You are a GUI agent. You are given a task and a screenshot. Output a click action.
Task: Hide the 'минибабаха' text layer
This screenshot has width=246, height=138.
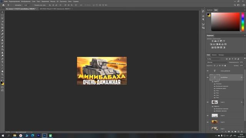tap(208, 77)
